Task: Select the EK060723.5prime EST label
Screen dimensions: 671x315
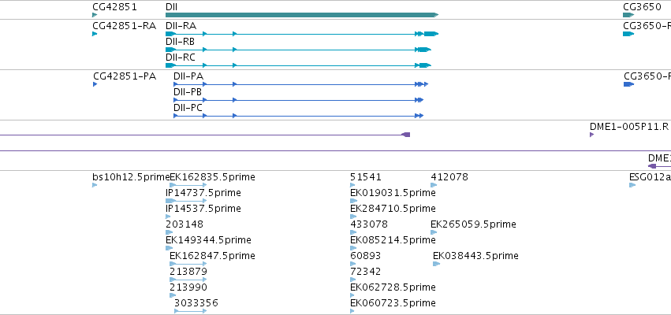Action: [393, 303]
